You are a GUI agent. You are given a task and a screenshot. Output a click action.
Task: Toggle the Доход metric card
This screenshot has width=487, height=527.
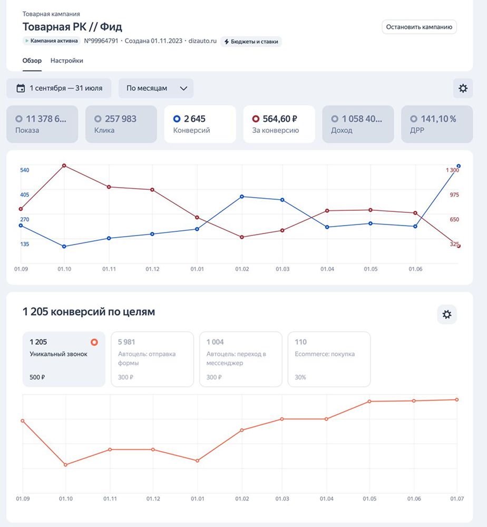point(358,124)
